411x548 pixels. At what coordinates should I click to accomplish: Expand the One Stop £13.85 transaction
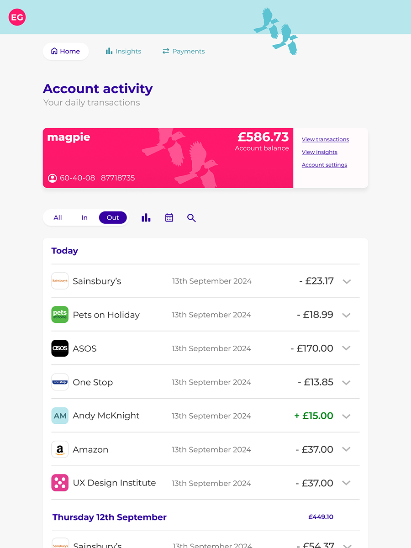pyautogui.click(x=347, y=382)
